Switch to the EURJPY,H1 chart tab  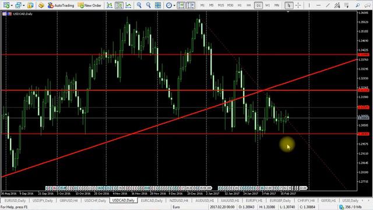[x=254, y=201]
